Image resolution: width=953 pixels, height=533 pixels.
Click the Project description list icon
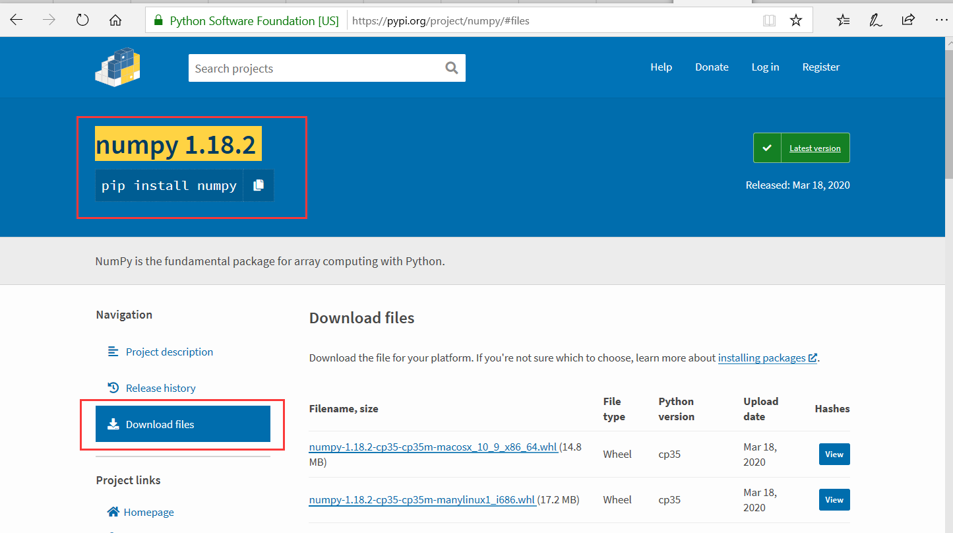pos(113,352)
